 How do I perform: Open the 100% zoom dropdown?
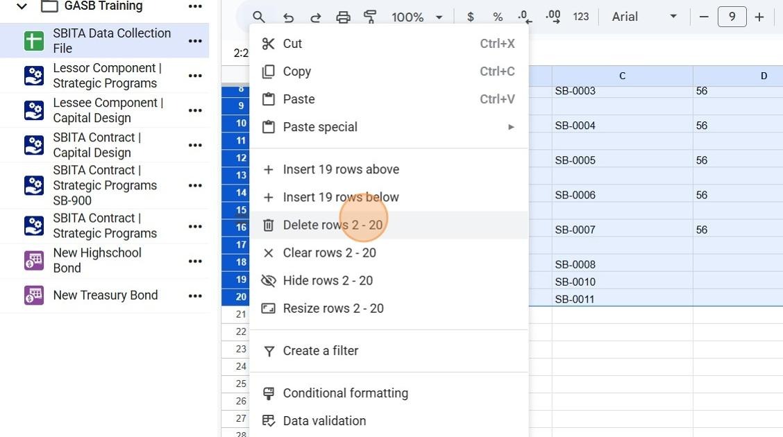(x=417, y=17)
